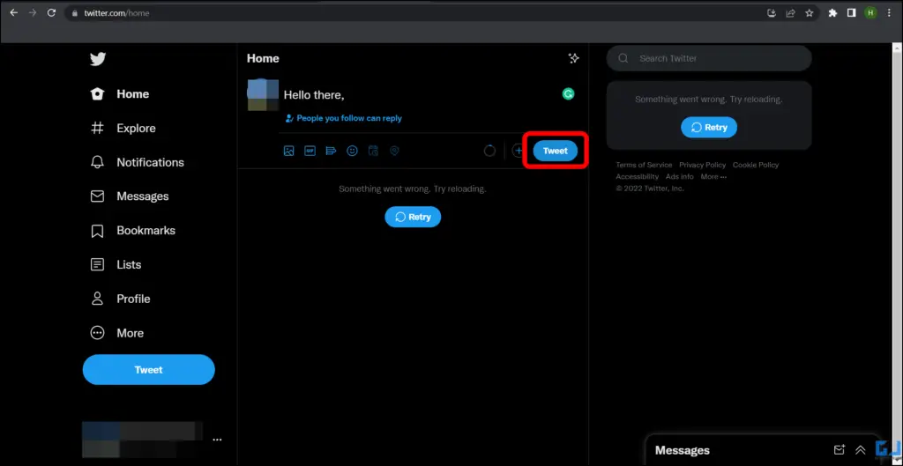
Task: Open Accessibility footer link
Action: click(x=637, y=176)
